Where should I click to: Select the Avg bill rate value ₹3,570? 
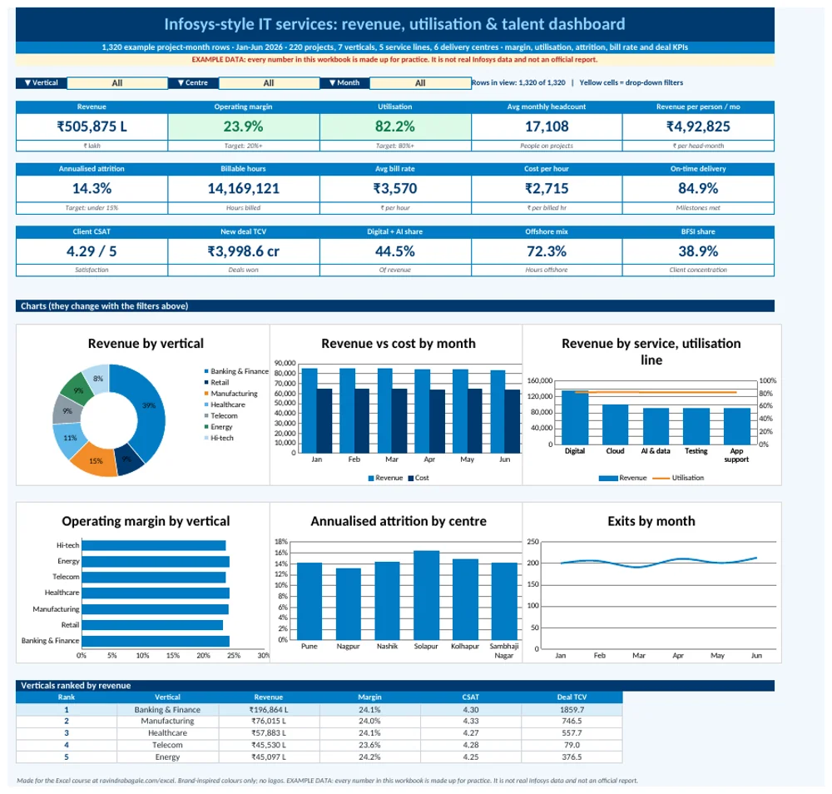tap(395, 188)
